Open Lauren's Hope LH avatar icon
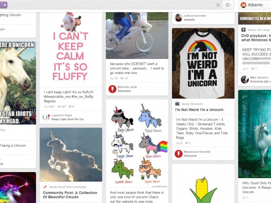Screen dimensions: 271x203 pos(46,117)
